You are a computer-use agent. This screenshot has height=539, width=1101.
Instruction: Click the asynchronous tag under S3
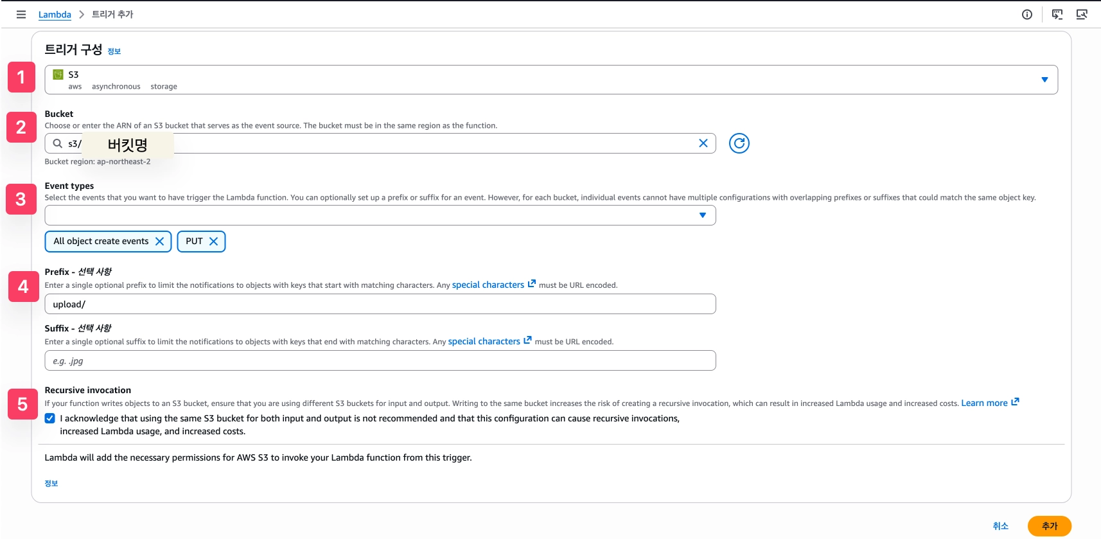click(116, 86)
